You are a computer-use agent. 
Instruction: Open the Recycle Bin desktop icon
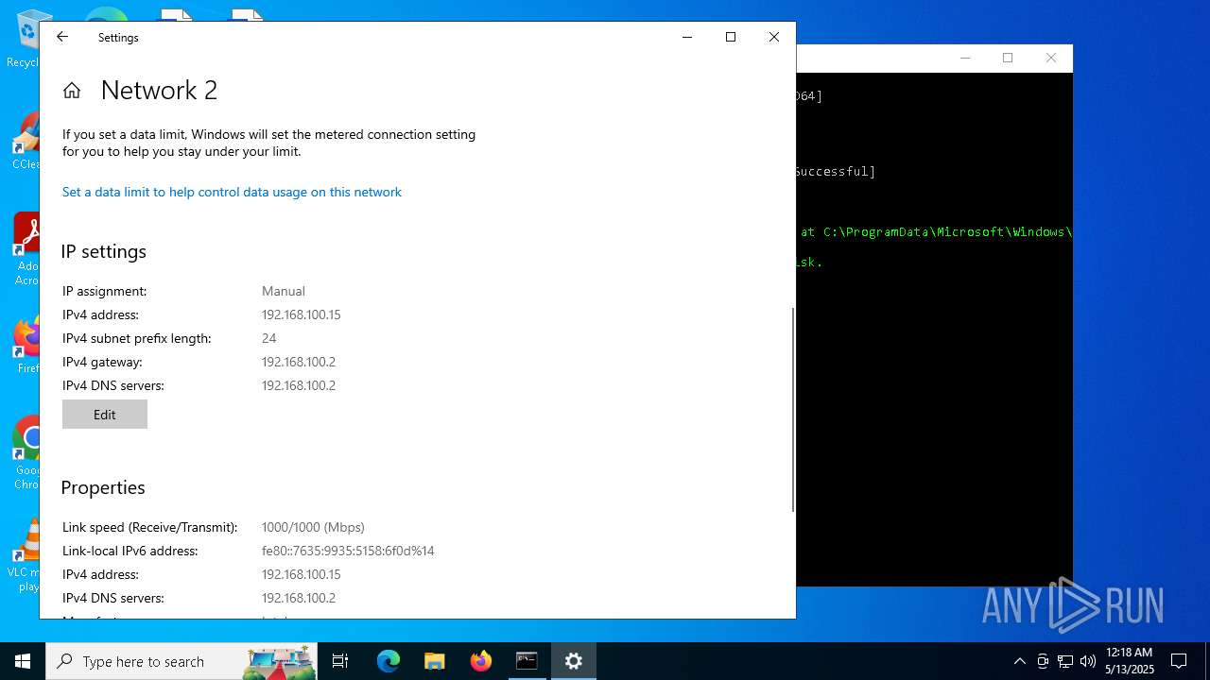coord(24,40)
